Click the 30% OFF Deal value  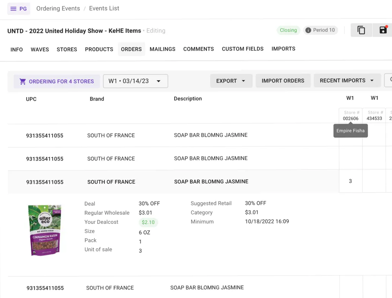point(149,203)
